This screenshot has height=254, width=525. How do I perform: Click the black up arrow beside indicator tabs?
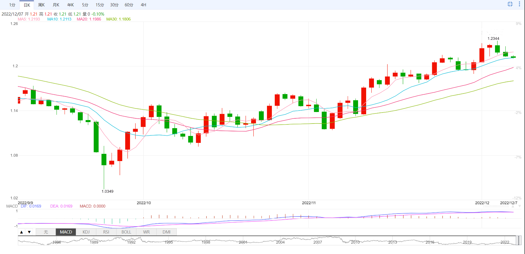point(22,232)
